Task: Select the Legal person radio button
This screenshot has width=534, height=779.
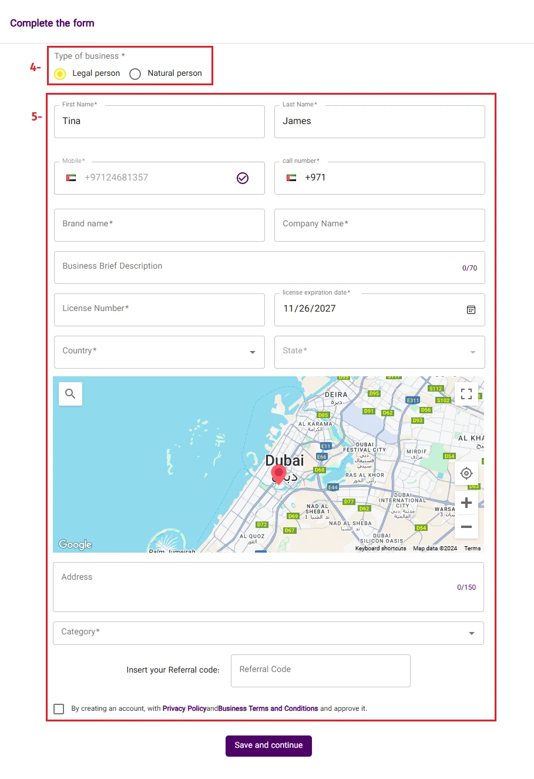Action: (60, 73)
